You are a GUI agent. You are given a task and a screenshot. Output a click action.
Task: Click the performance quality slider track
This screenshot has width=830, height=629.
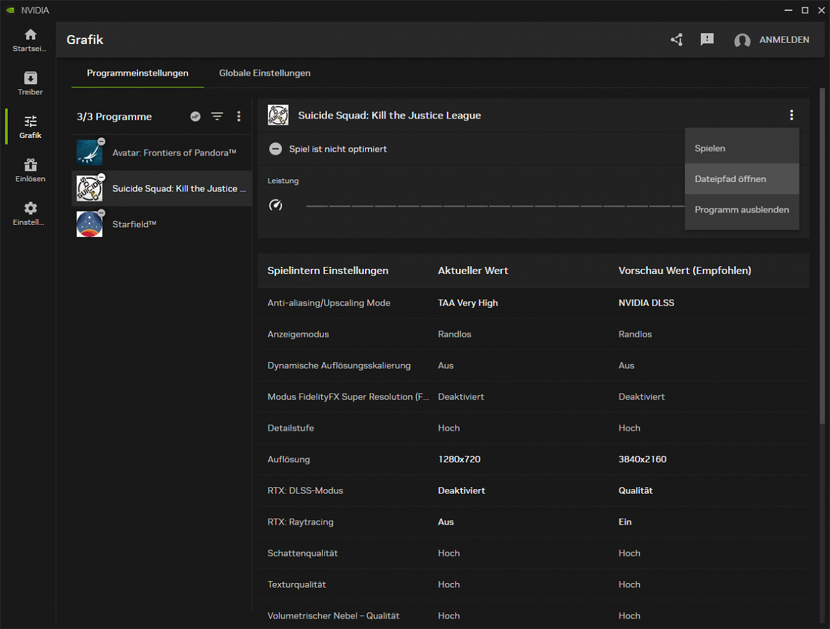click(495, 206)
